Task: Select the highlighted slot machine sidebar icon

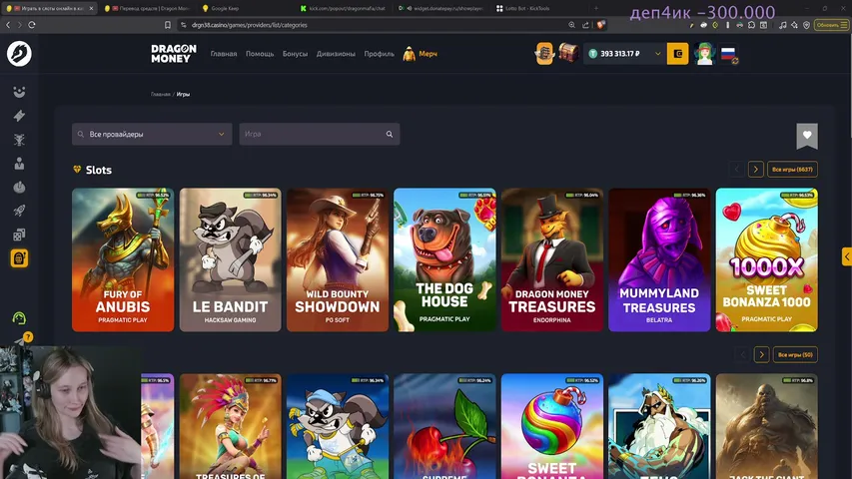Action: point(19,258)
